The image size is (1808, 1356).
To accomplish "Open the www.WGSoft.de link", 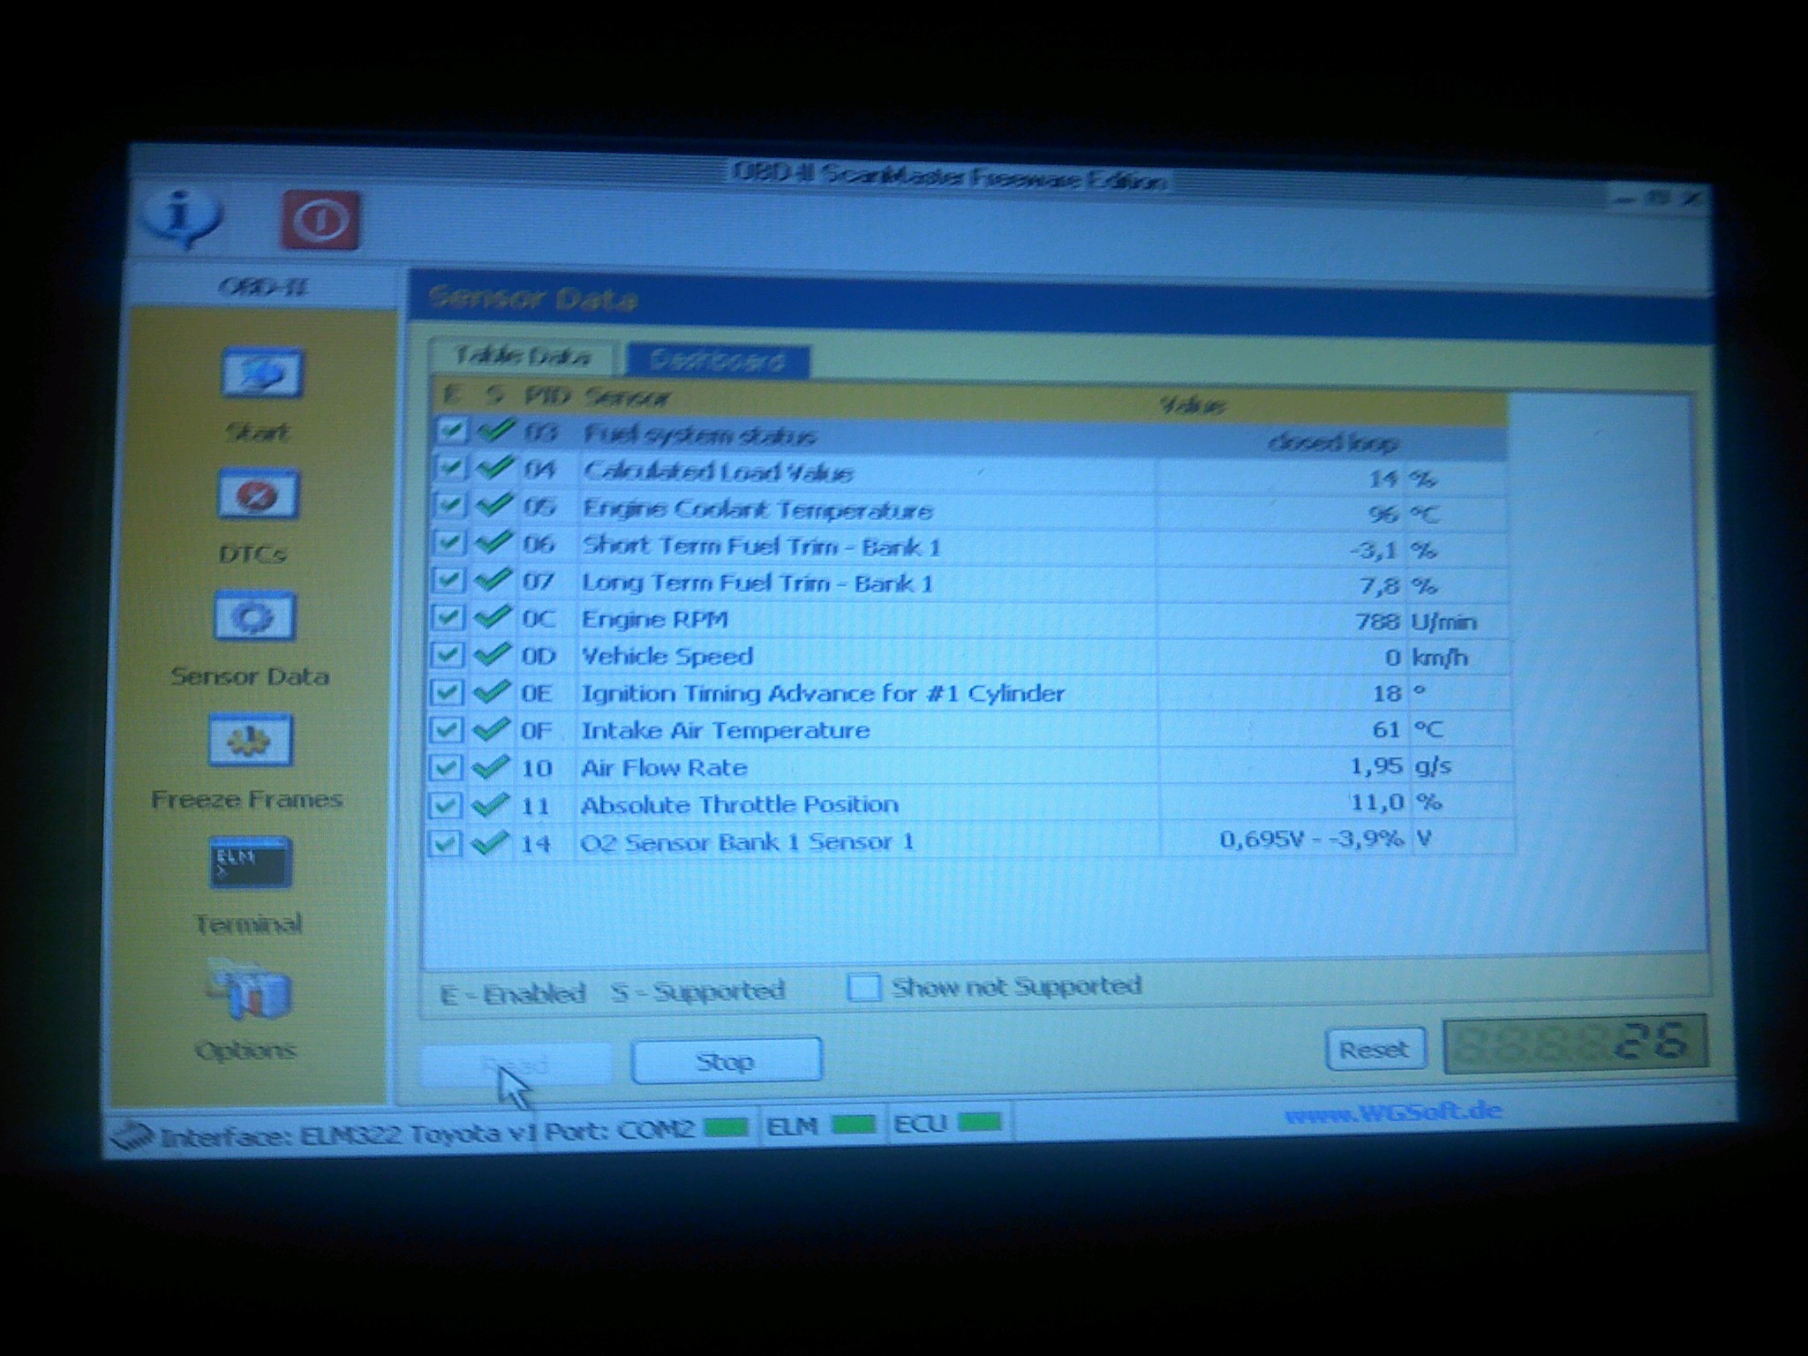I will (1393, 1111).
